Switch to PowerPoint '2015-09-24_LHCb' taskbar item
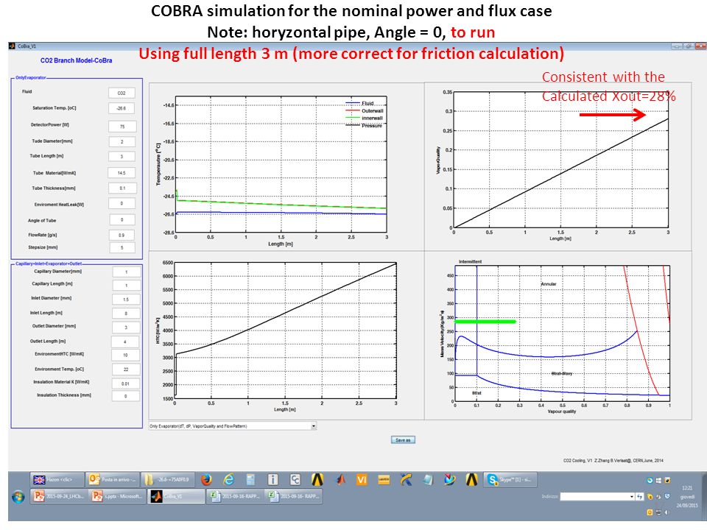 tap(59, 497)
